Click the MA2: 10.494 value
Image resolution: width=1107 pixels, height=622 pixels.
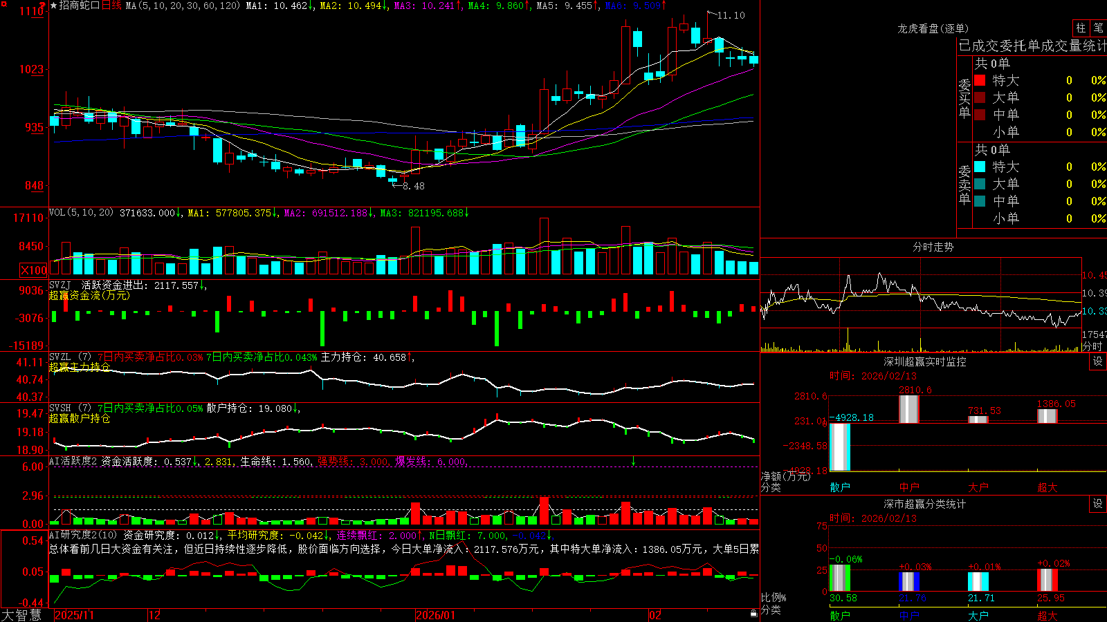pyautogui.click(x=353, y=6)
